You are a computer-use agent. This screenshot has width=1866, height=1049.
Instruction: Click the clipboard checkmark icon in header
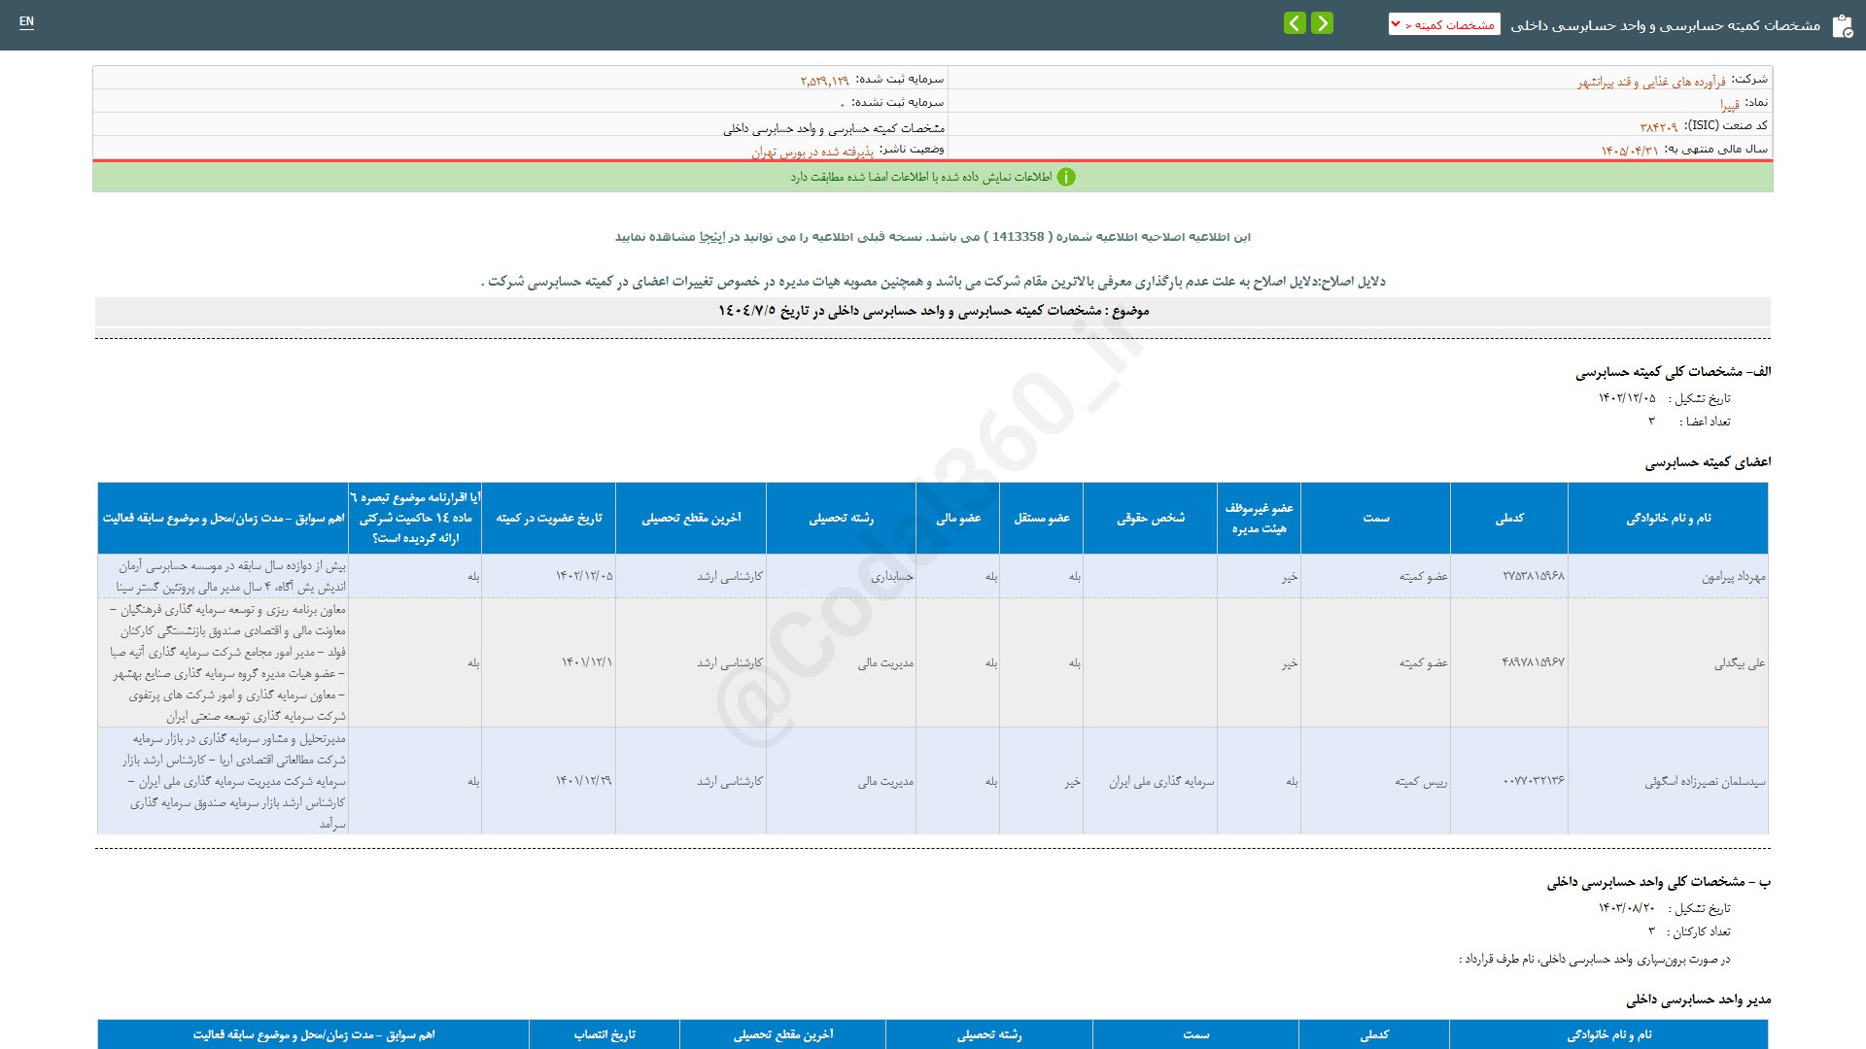[1842, 26]
